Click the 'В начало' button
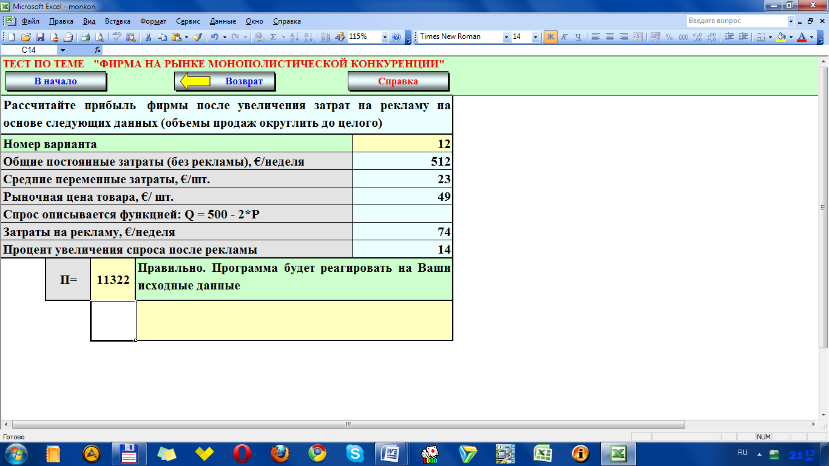Viewport: 829px width, 466px height. (x=56, y=81)
